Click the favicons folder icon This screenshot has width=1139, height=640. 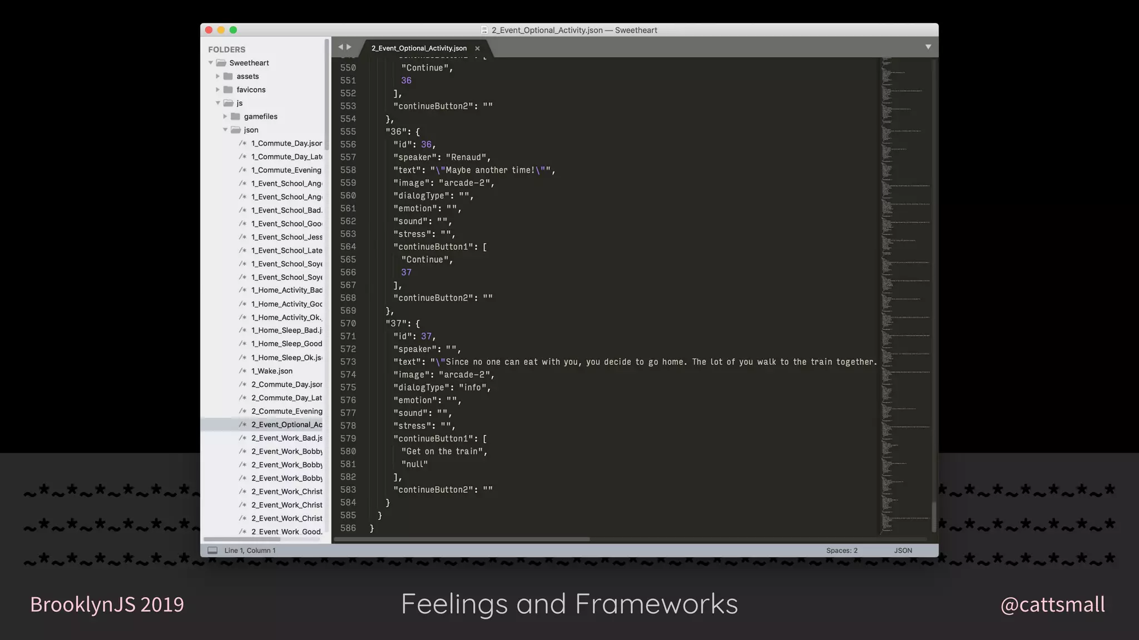228,89
